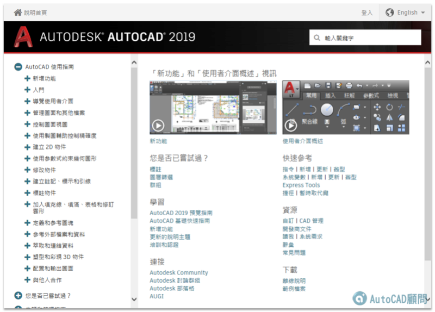
Task: Open the 範例檔案 download link
Action: click(x=294, y=289)
